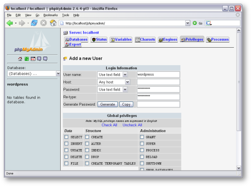This screenshot has height=186, width=251.
Task: Switch to the Status tab
Action: click(99, 39)
